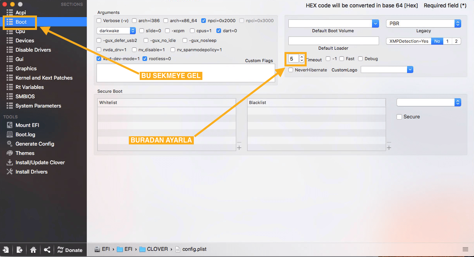Enable the slide=0 checkbox
The width and height of the screenshot is (474, 257).
pos(142,31)
